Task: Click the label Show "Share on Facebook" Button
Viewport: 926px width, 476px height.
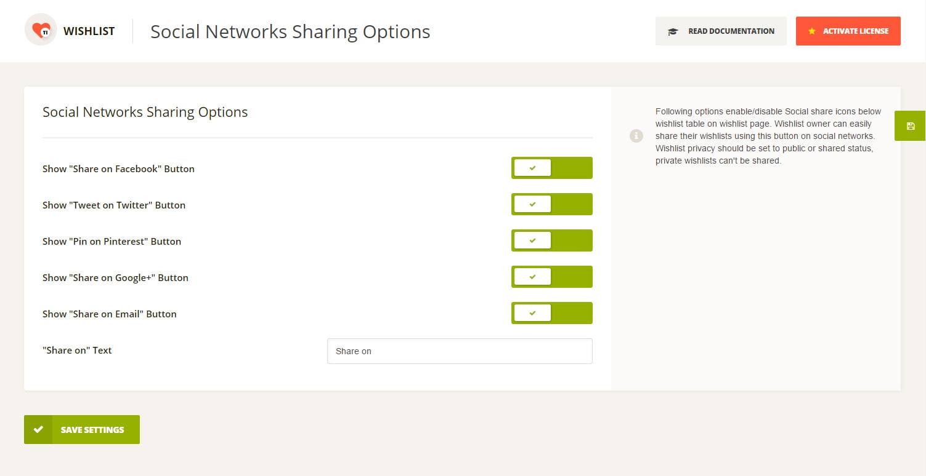Action: pos(118,169)
